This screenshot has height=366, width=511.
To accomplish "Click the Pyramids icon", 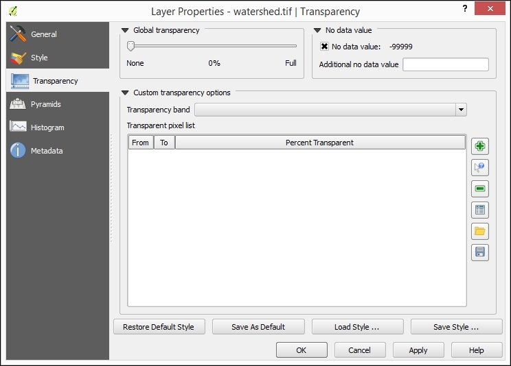I will 18,104.
